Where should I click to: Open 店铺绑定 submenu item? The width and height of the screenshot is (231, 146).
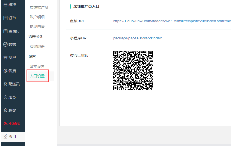(x=37, y=47)
